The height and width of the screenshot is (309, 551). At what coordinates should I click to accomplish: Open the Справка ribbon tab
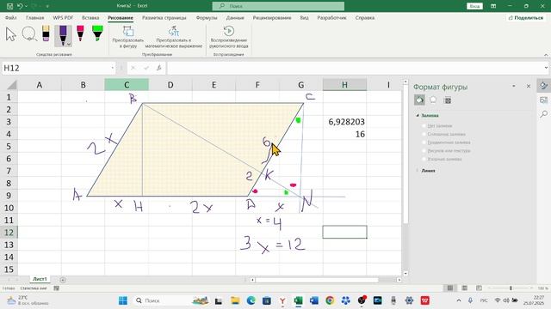(x=365, y=17)
